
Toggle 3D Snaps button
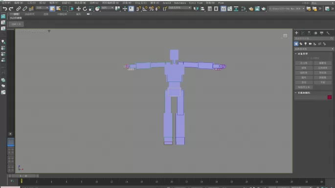pyautogui.click(x=138, y=8)
